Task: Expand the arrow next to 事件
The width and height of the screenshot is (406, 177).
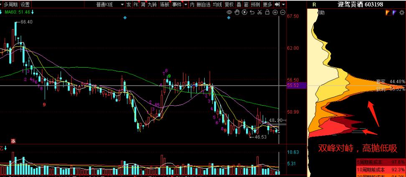Action: point(185,5)
